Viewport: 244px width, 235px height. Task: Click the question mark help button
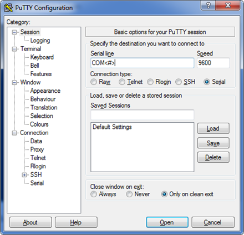(x=208, y=6)
